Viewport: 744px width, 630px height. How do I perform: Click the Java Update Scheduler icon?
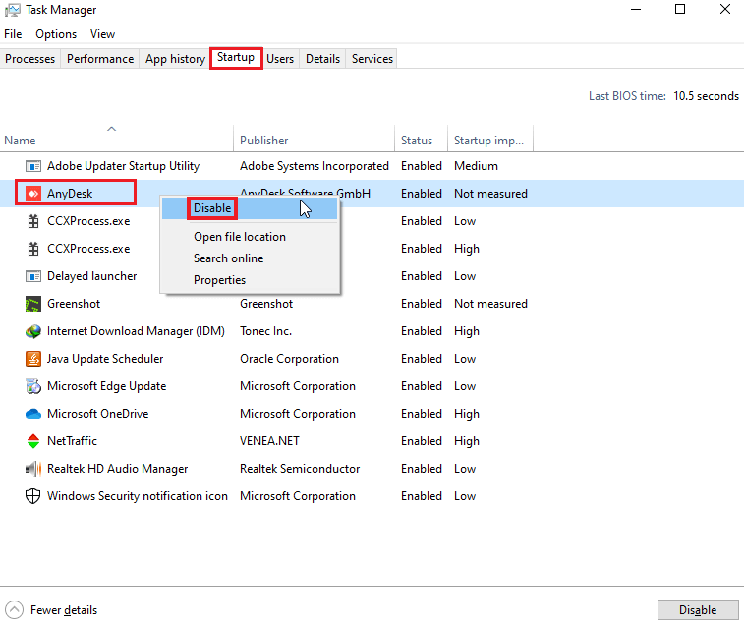click(33, 359)
